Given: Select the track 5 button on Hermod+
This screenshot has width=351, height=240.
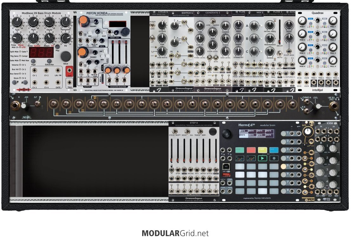Looking at the screenshot, I should tap(283, 166).
